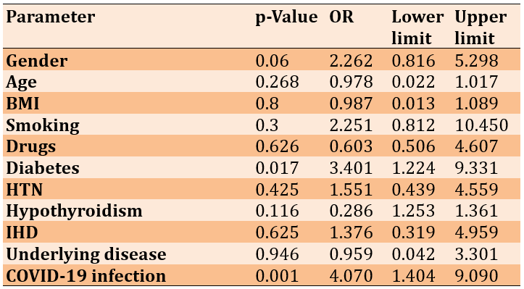The image size is (524, 289).
Task: Click the COVID-19 odds ratio 4.070
Action: 351,276
